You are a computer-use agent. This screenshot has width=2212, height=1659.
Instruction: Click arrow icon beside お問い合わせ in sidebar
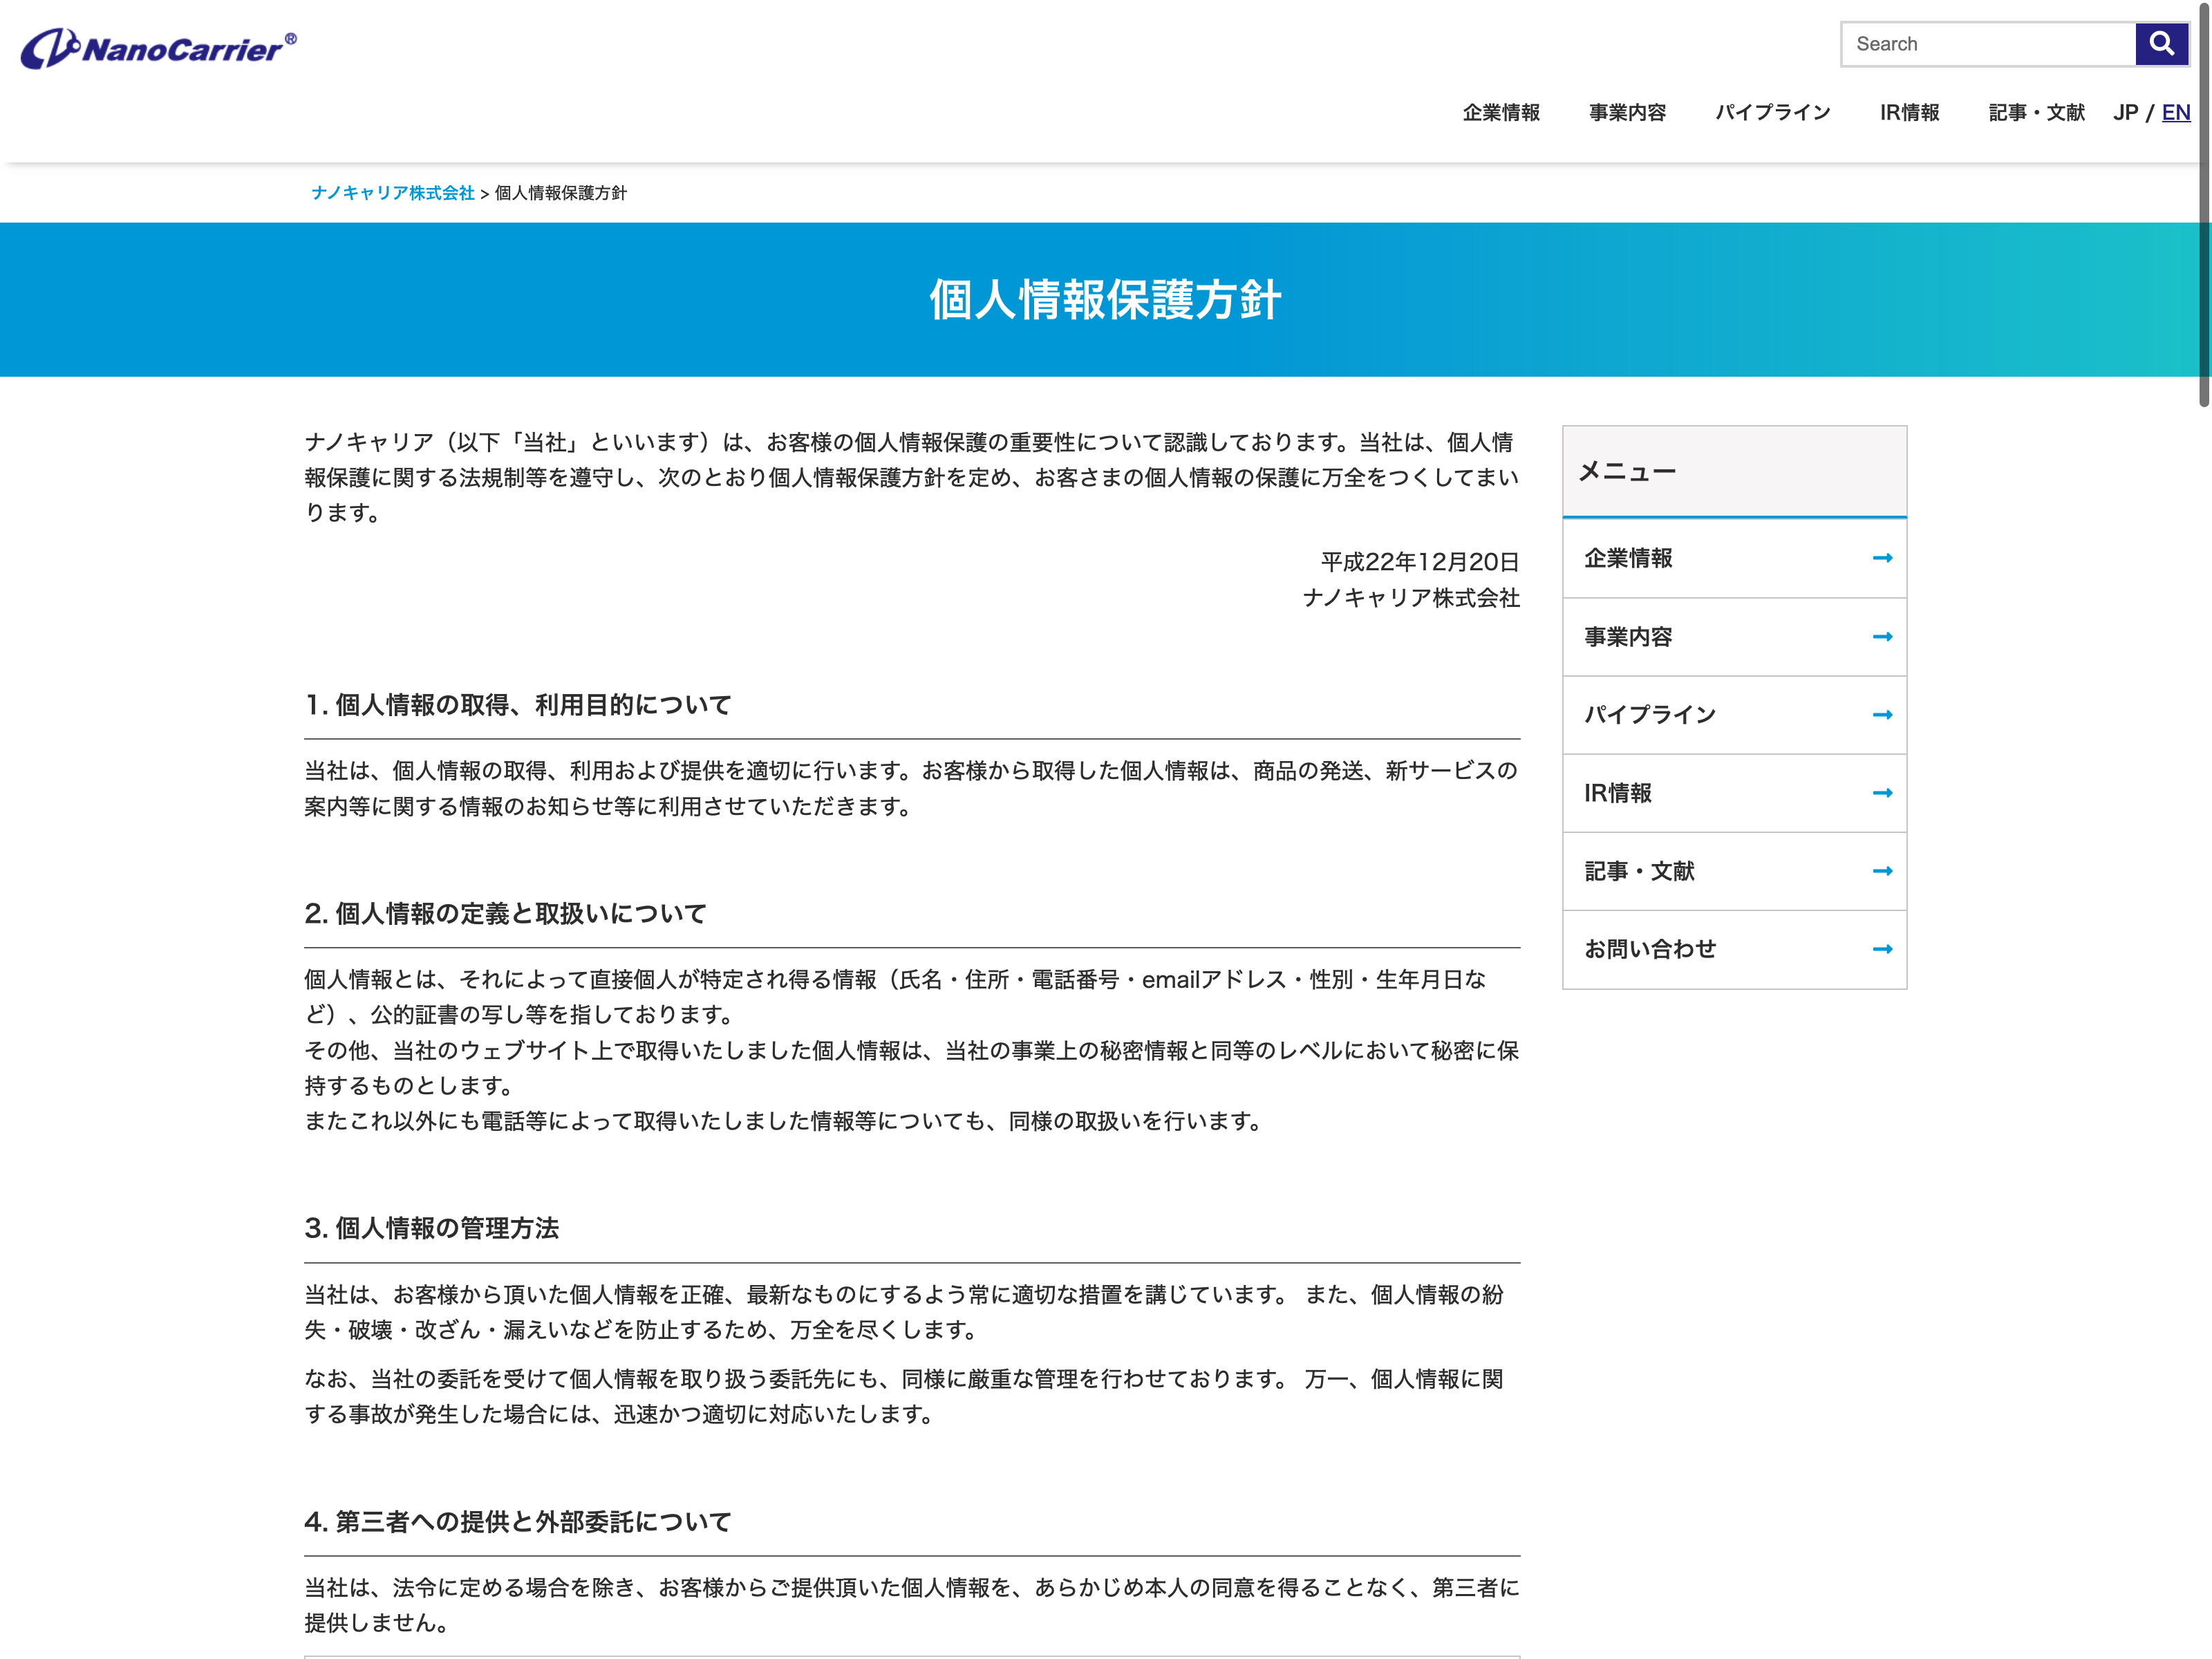[x=1882, y=949]
